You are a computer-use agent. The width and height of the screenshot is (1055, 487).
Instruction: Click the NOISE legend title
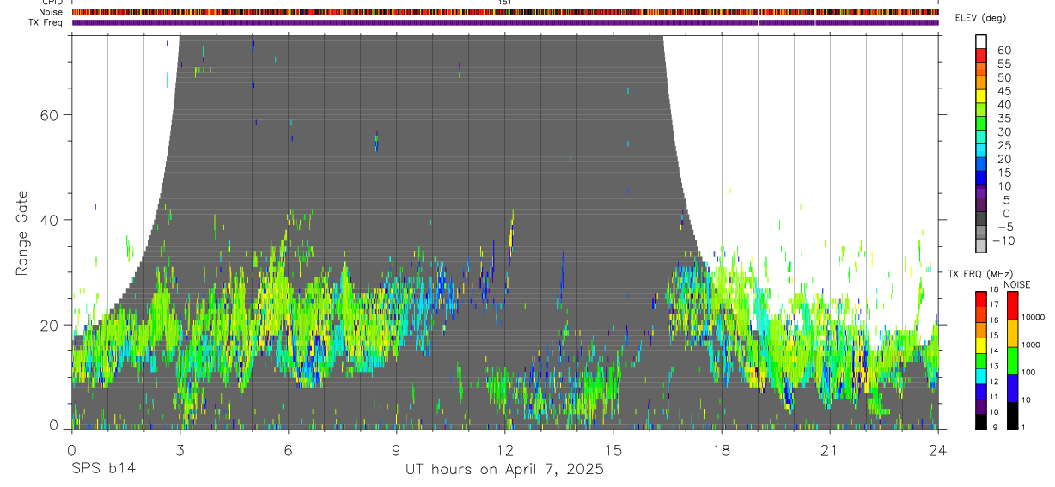[1016, 284]
